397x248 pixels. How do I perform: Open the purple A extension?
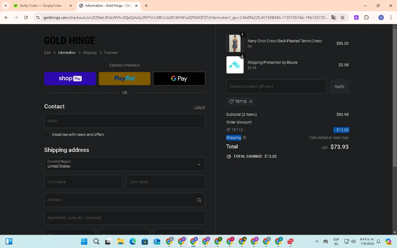(x=356, y=17)
